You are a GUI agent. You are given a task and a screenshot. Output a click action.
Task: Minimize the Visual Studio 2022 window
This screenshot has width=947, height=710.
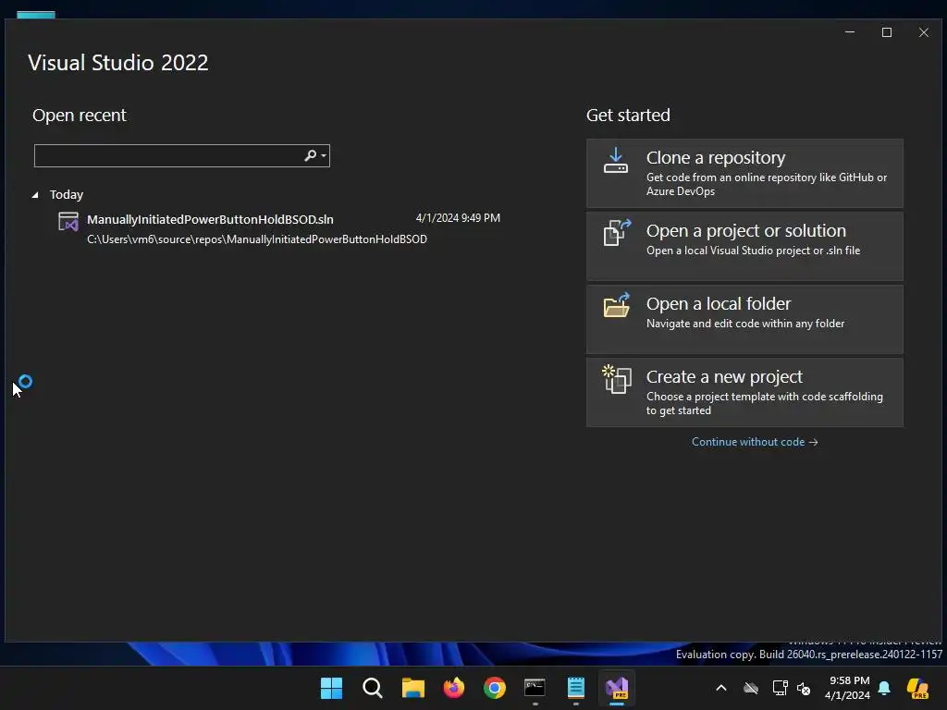[x=850, y=32]
